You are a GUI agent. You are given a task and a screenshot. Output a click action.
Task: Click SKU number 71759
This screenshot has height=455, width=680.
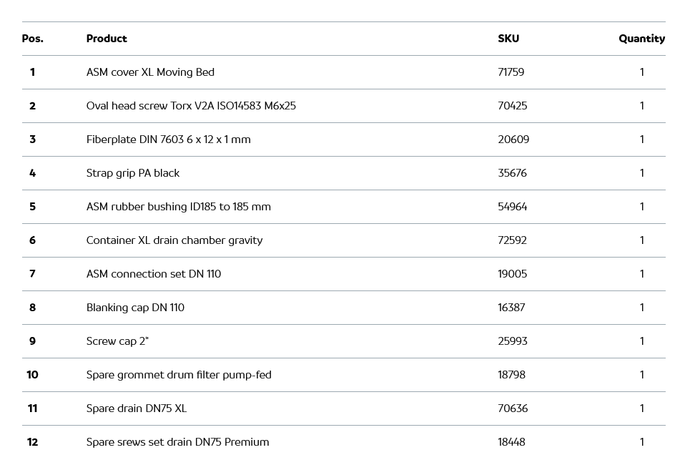click(511, 72)
